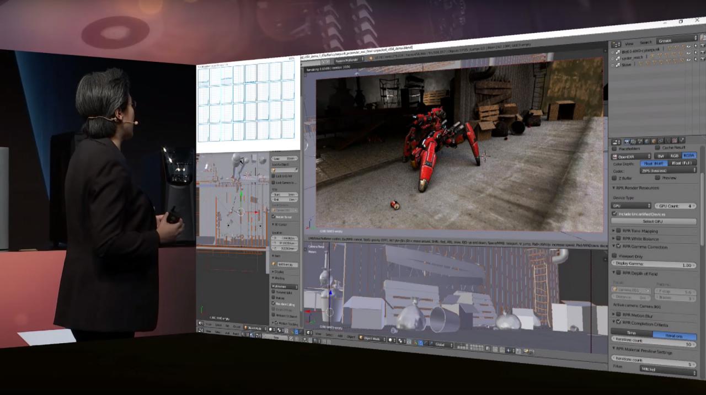Click the Display Gamma value slider
Image resolution: width=706 pixels, height=395 pixels.
[654, 264]
